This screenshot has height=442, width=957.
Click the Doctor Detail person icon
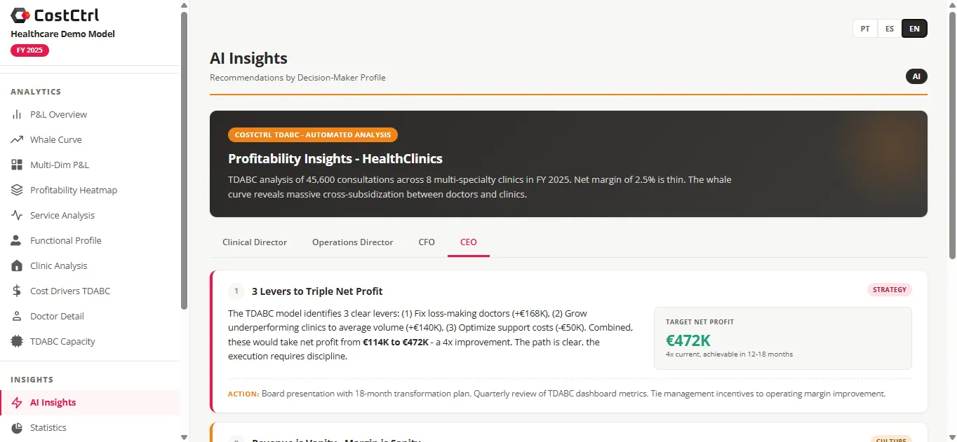pos(18,316)
